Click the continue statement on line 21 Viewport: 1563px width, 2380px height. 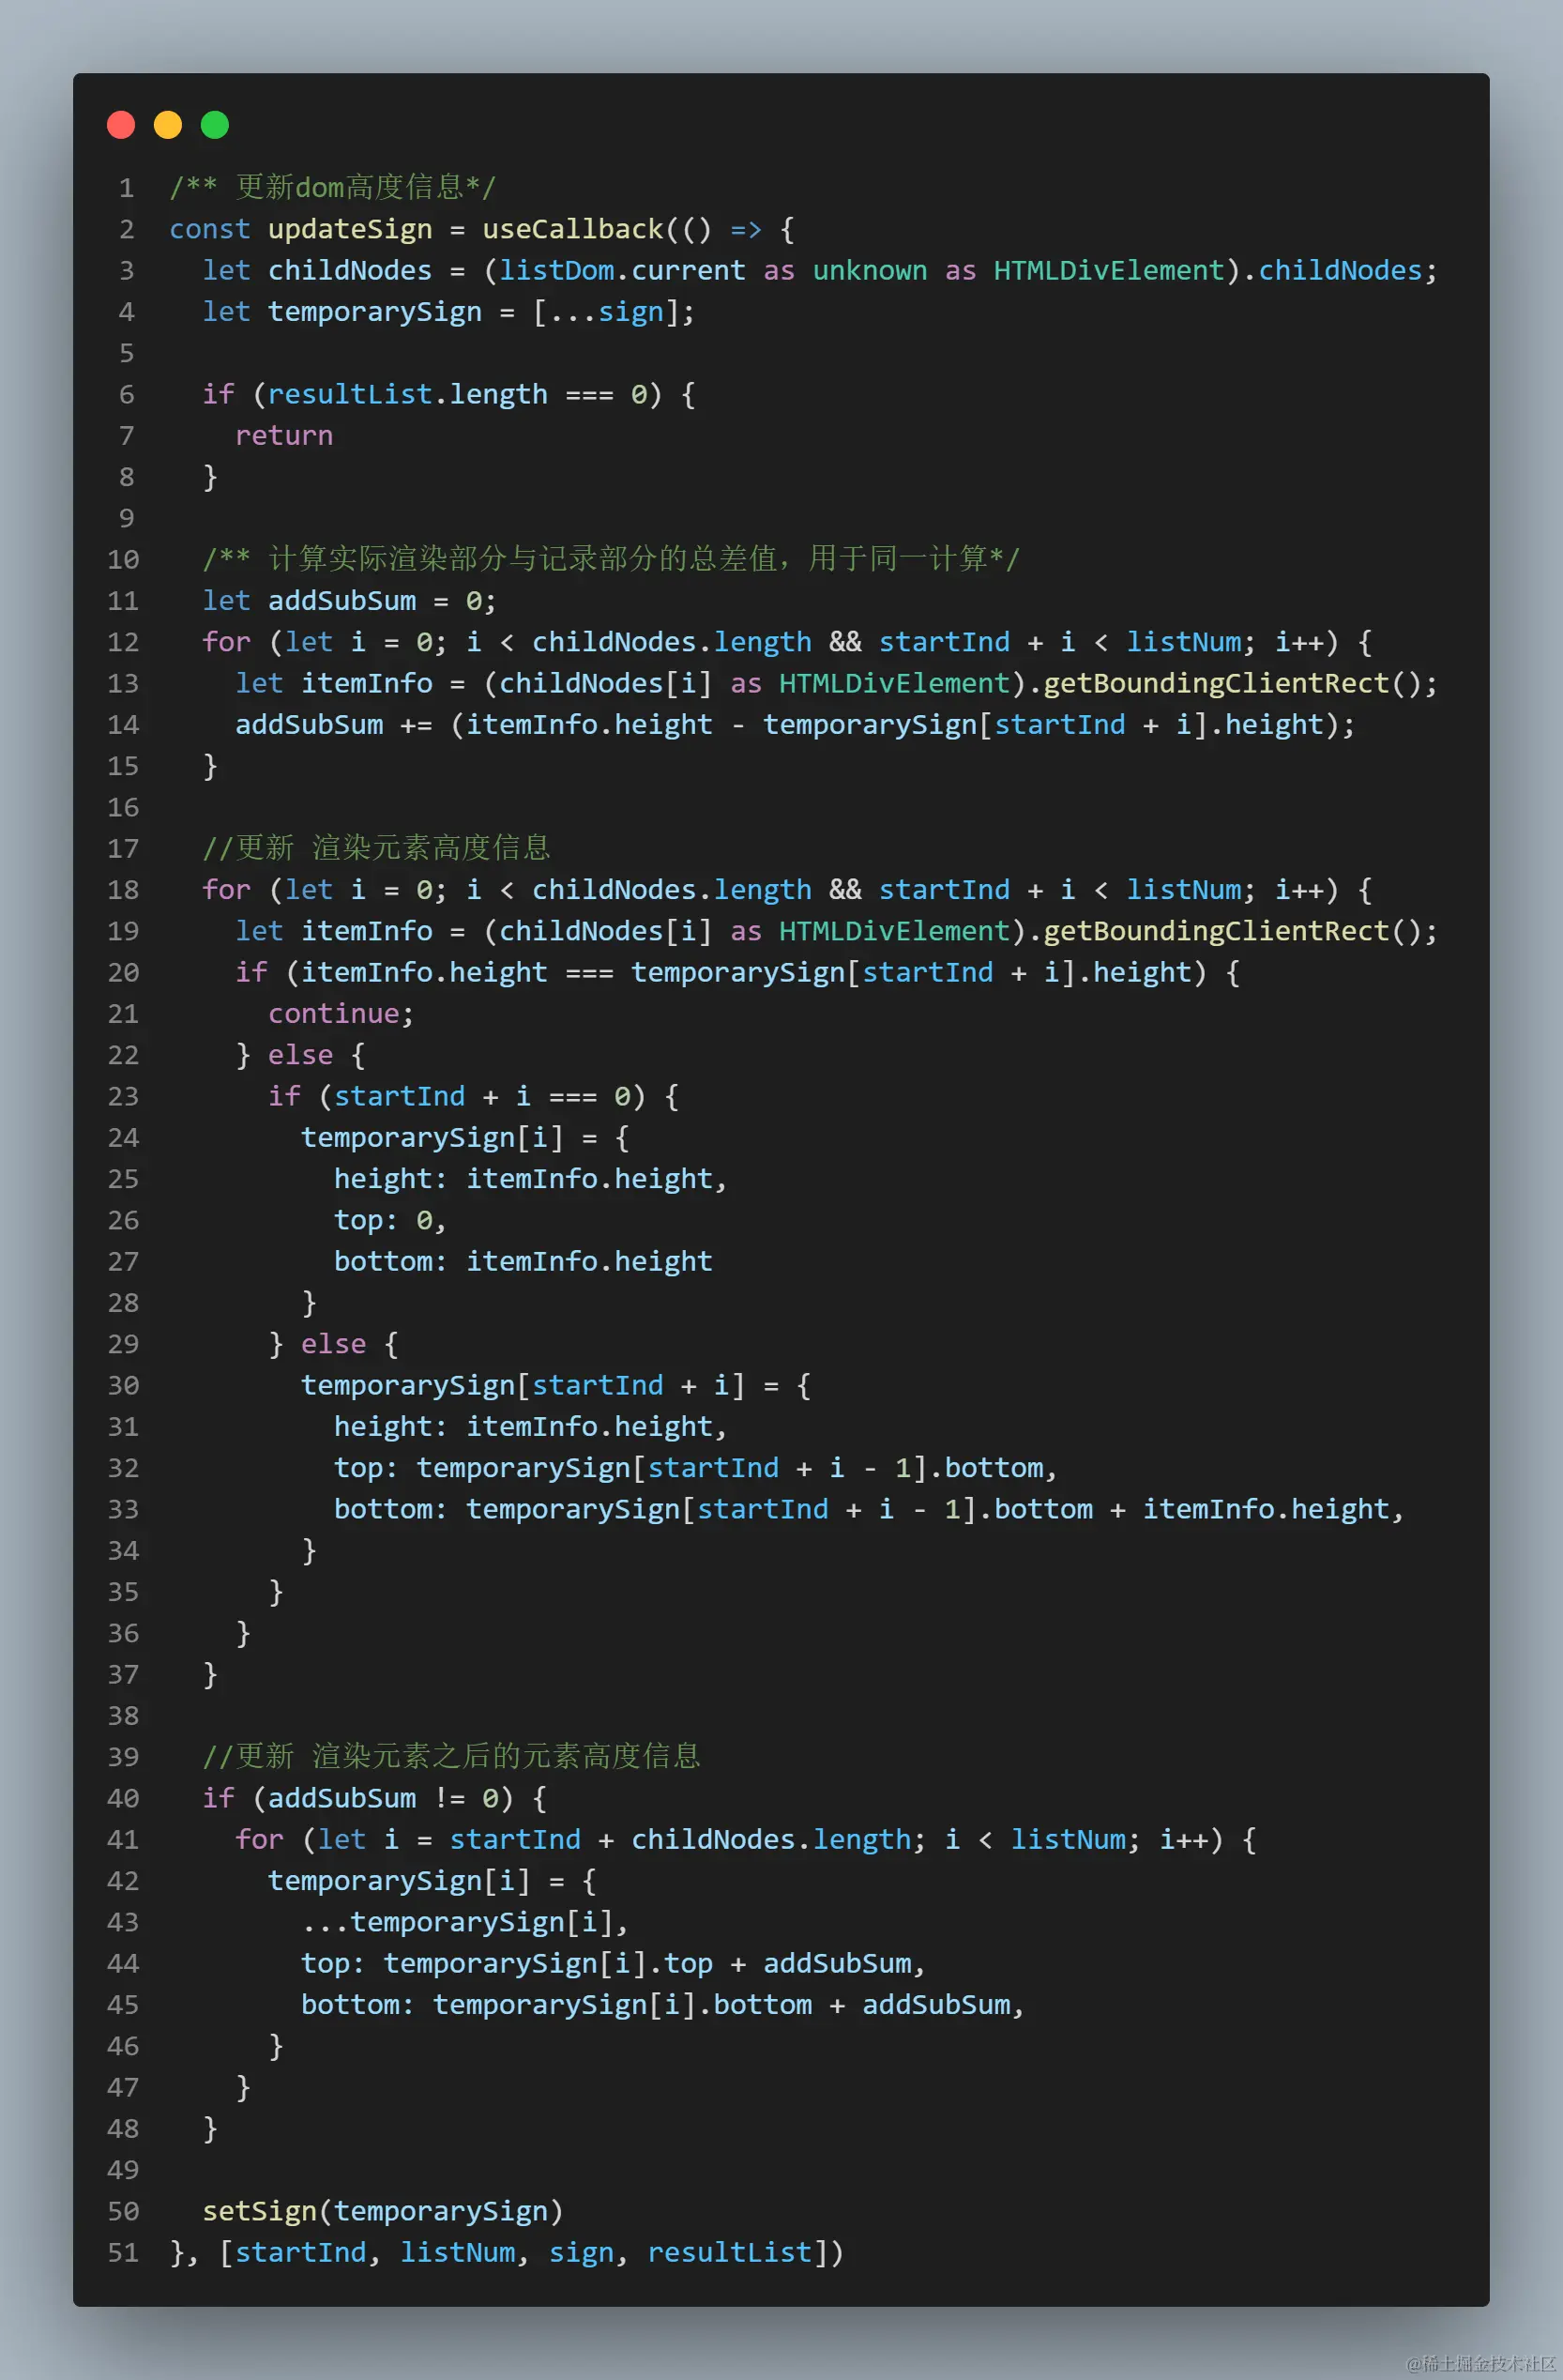(x=333, y=1014)
